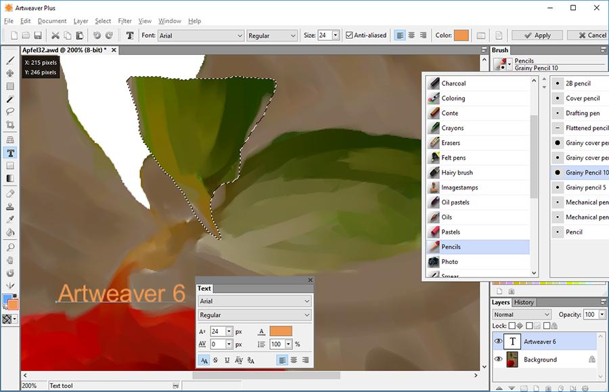Toggle underline in the Text panel

pos(227,360)
